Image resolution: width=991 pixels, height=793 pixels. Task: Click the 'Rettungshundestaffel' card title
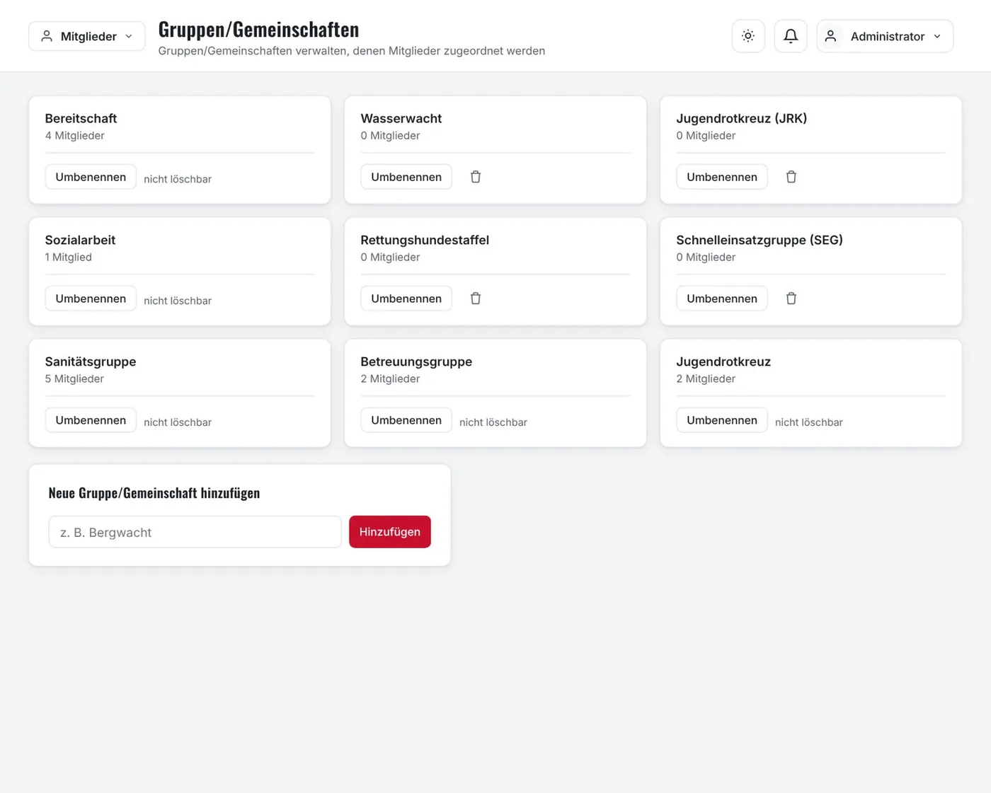(425, 240)
